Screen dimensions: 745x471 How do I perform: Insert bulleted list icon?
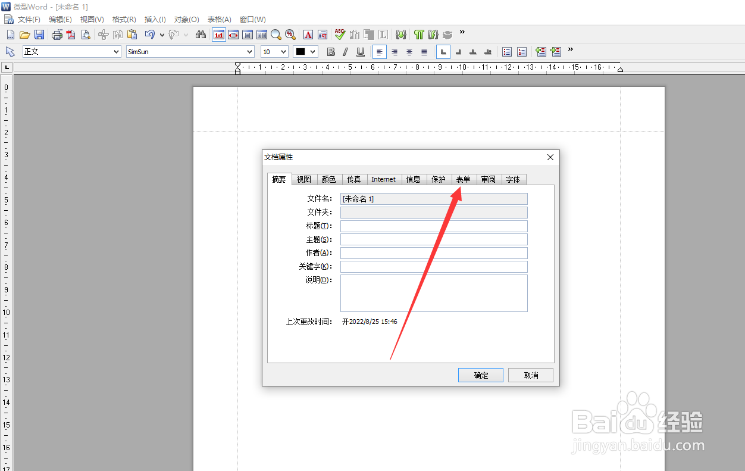pos(507,52)
